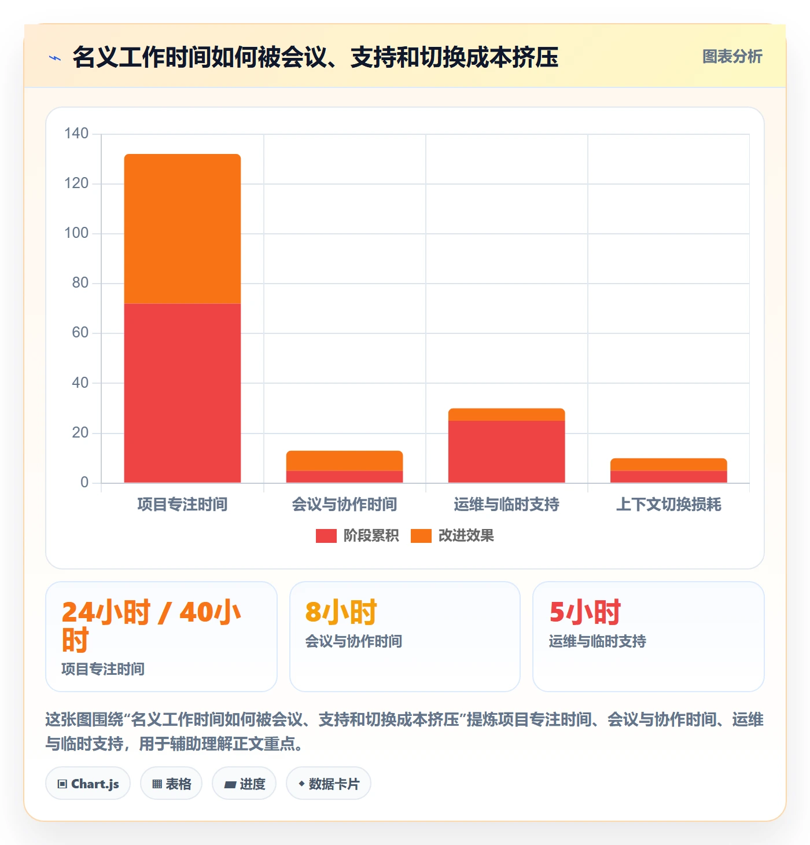This screenshot has height=845, width=810.
Task: Click the 60 y-axis tick label
Action: 80,333
